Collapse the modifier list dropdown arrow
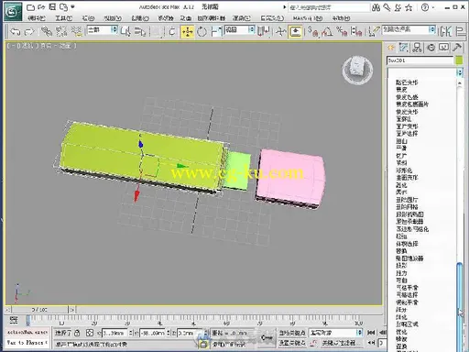469x352 pixels. click(x=460, y=72)
